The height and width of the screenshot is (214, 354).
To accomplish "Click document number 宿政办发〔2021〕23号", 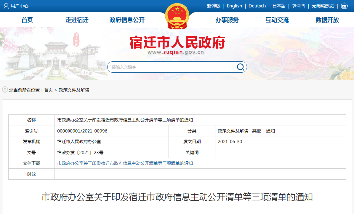I will point(80,153).
